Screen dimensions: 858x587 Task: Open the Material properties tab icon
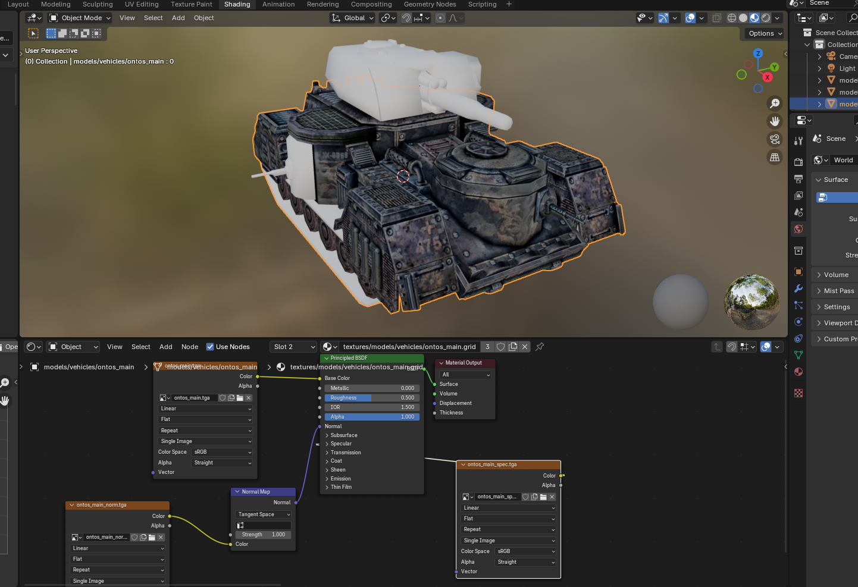coord(798,372)
